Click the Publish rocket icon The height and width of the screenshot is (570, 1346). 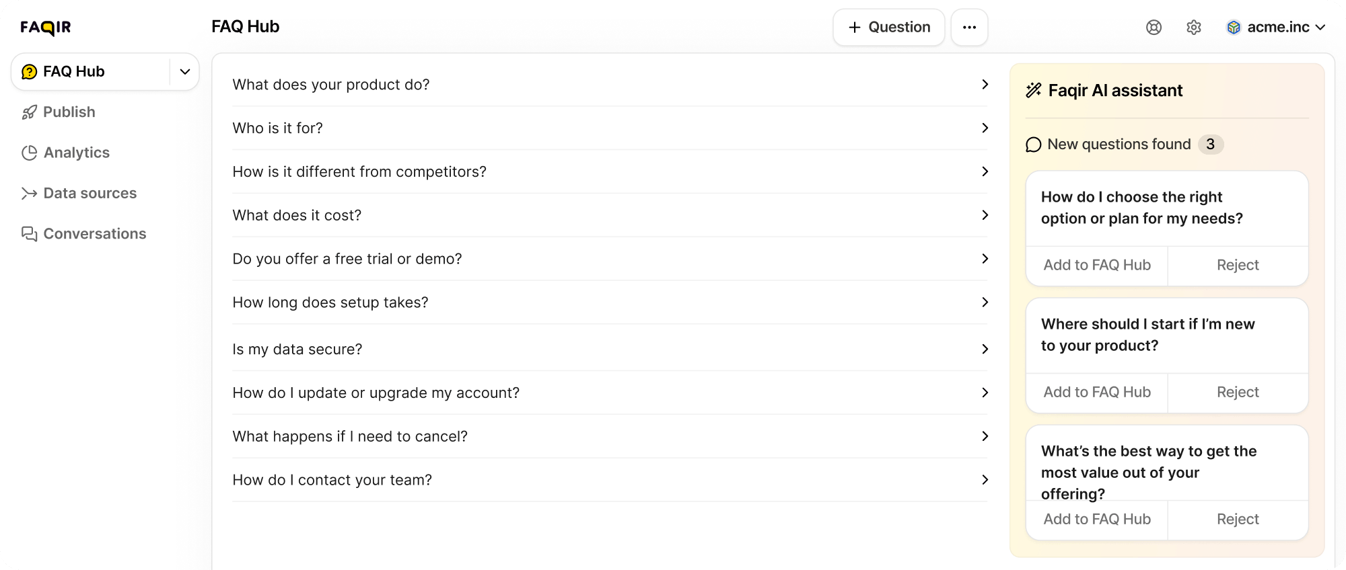pos(29,112)
